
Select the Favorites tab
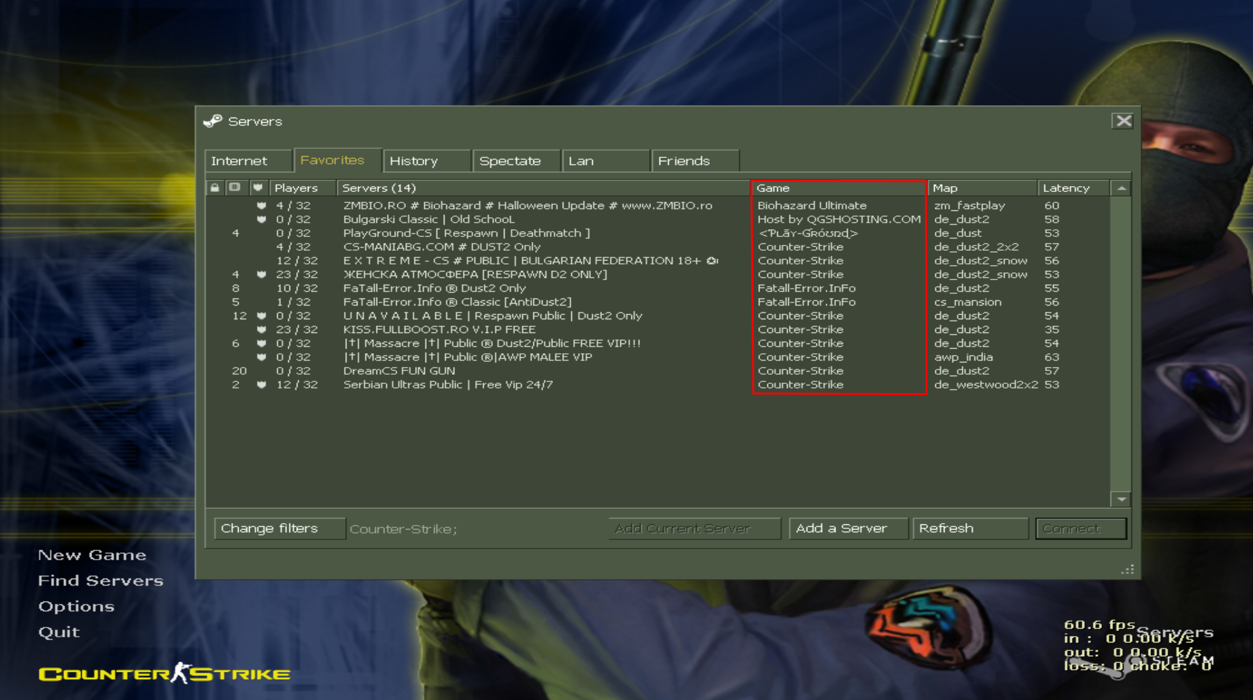pos(337,160)
